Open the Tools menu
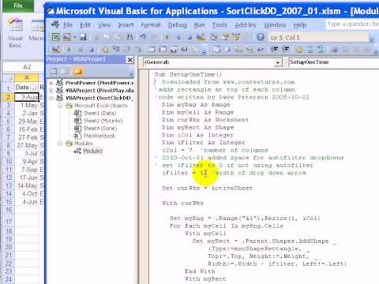 [220, 25]
